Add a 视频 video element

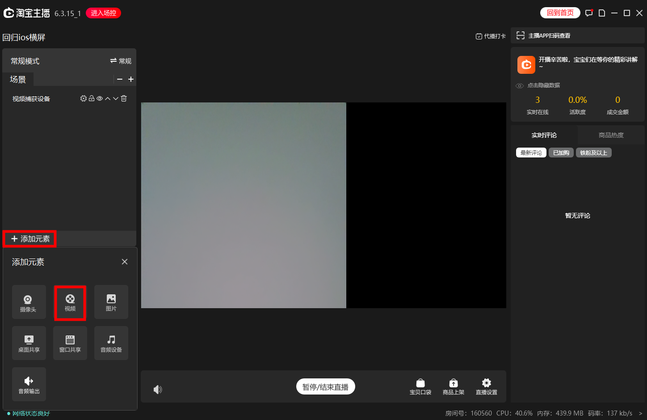point(70,302)
